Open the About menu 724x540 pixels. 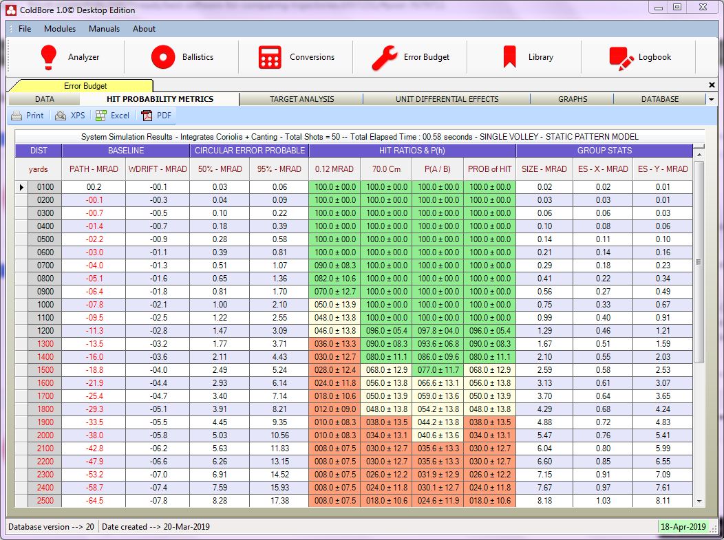click(144, 29)
